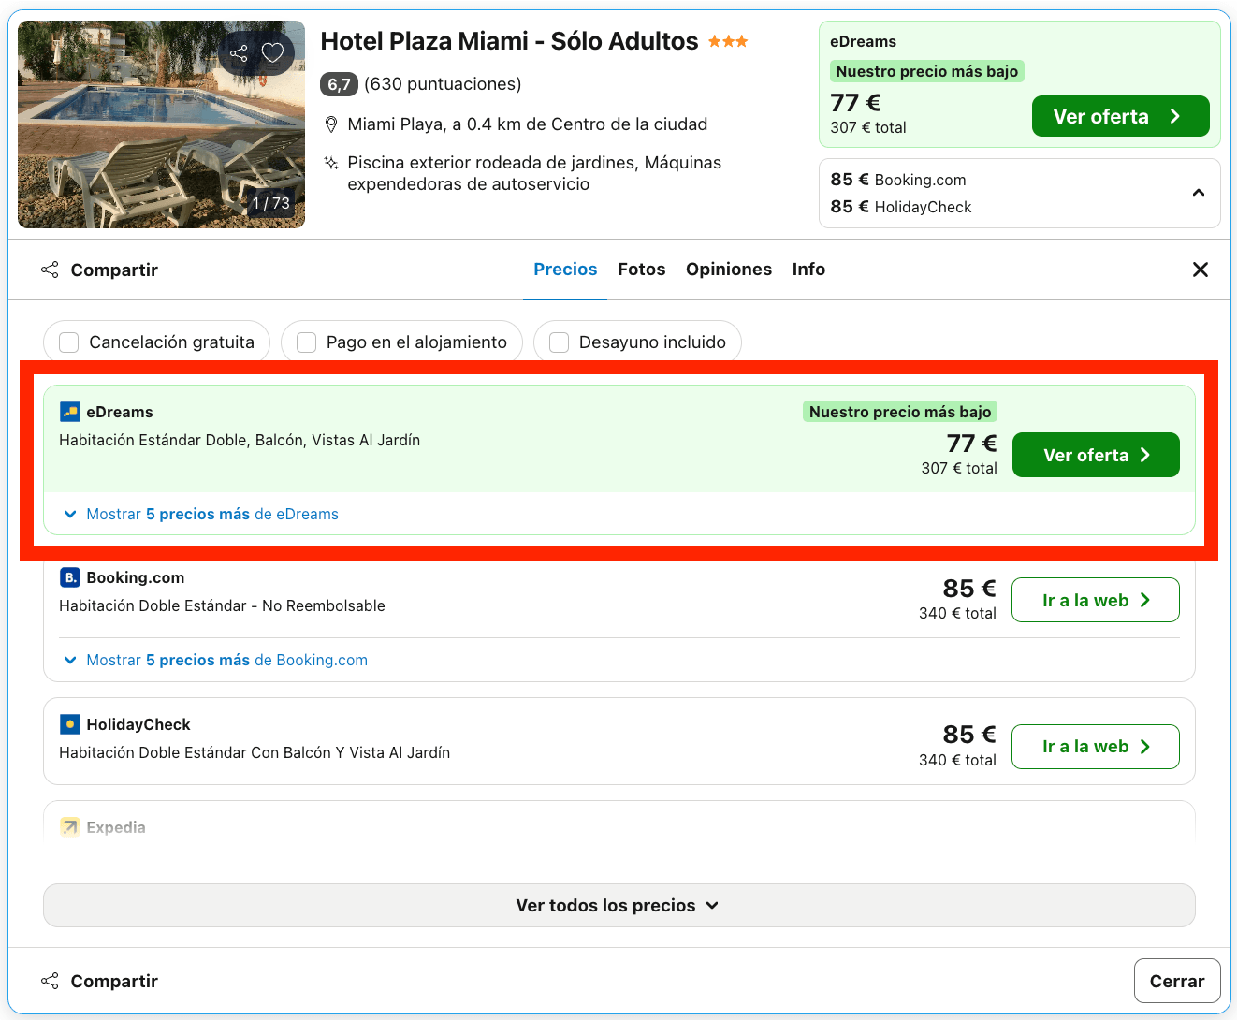Click the sparkle amenities icon
Image resolution: width=1237 pixels, height=1020 pixels.
pyautogui.click(x=330, y=163)
